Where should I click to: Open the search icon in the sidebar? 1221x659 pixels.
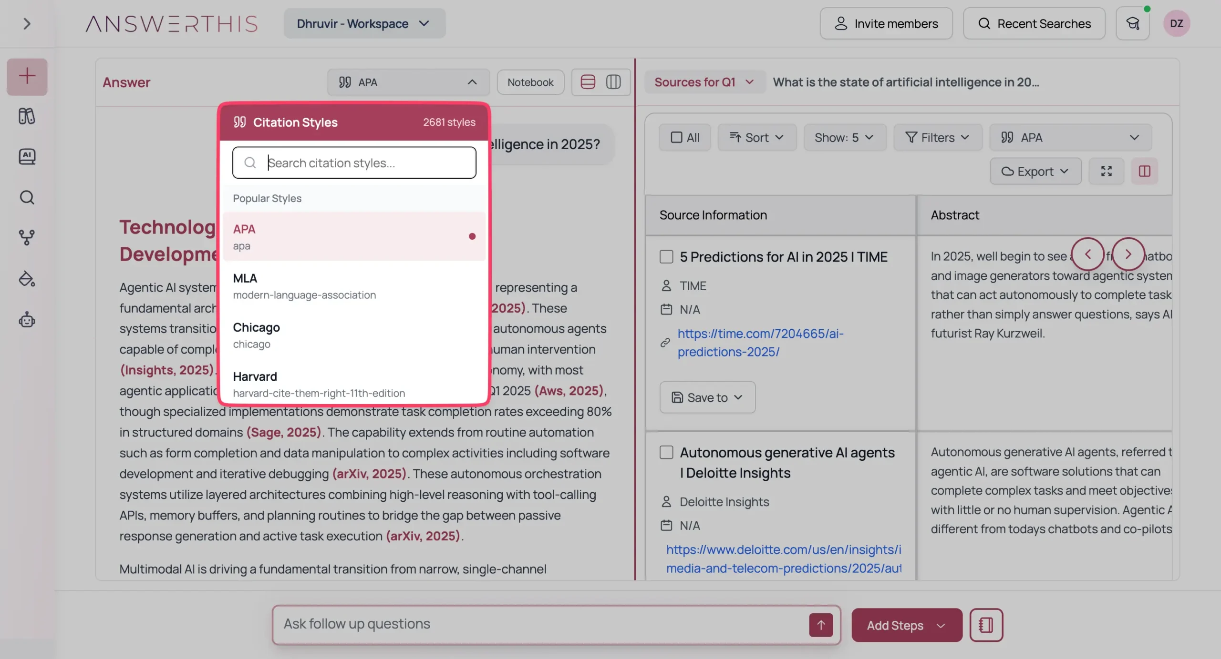click(27, 197)
